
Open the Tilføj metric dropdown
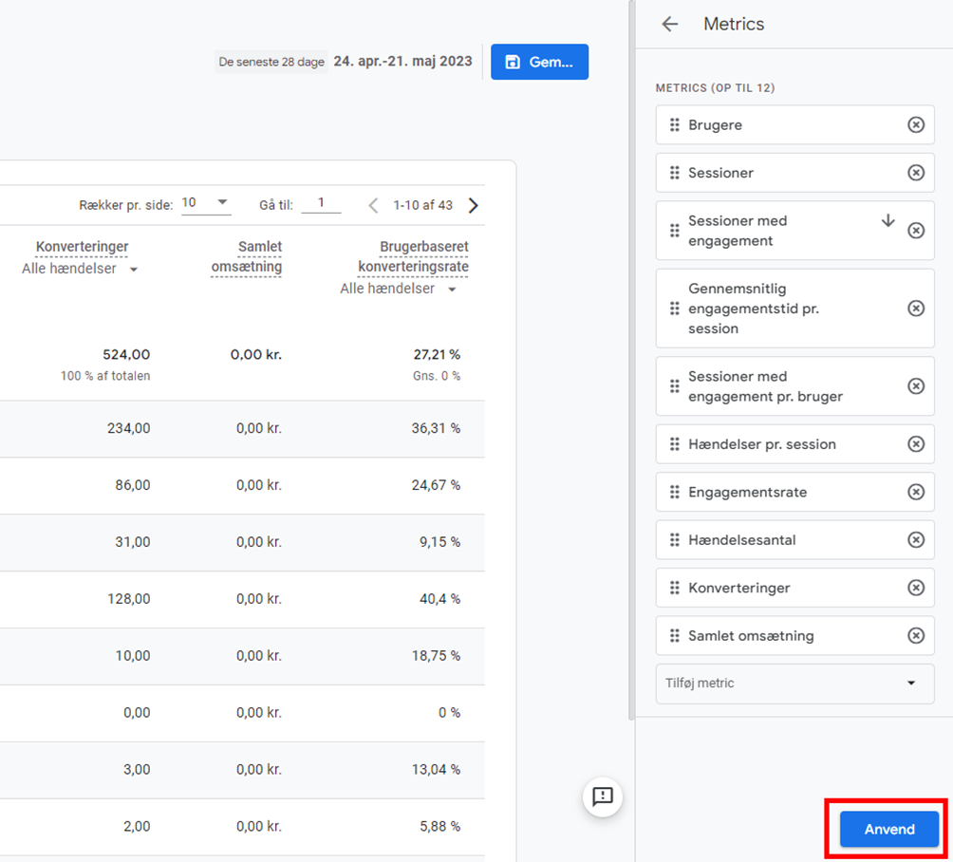[x=794, y=683]
